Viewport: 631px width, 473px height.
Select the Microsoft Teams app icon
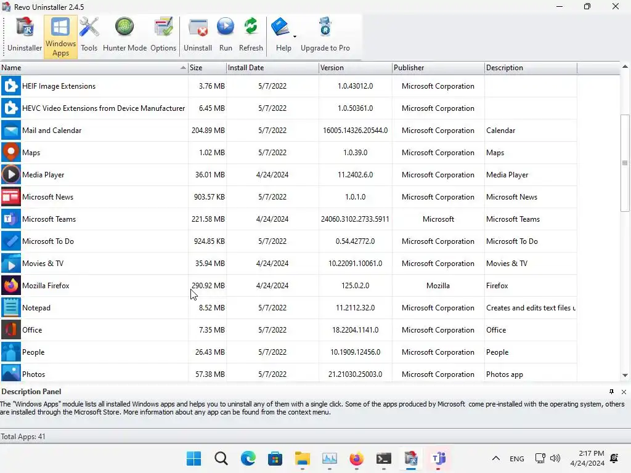click(11, 219)
